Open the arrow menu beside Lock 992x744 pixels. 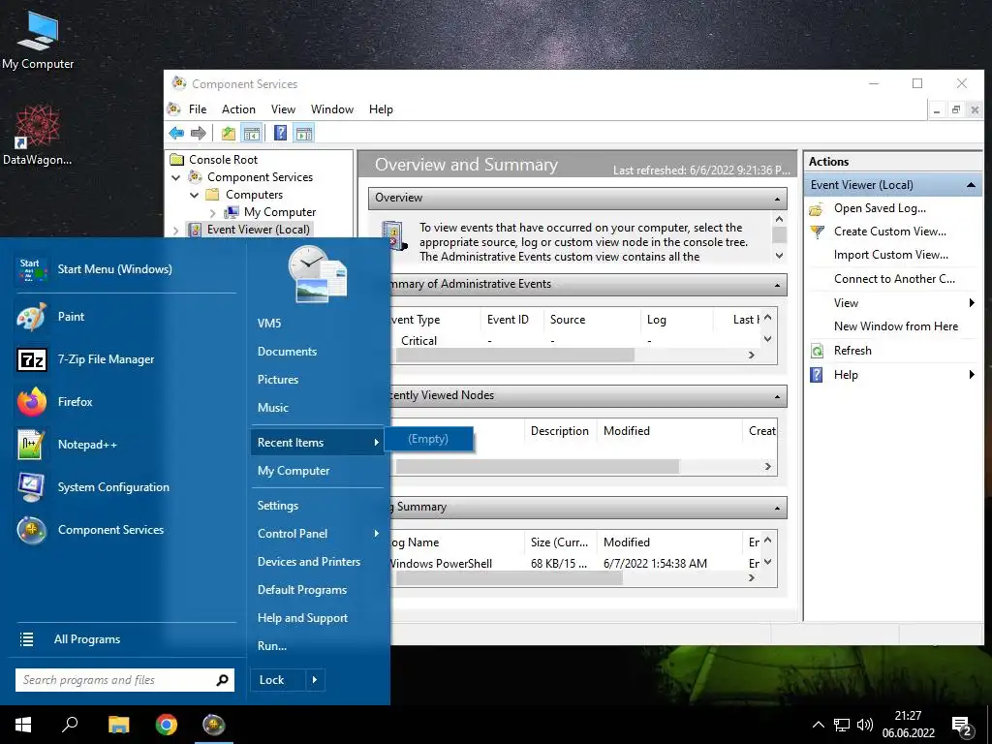(315, 679)
